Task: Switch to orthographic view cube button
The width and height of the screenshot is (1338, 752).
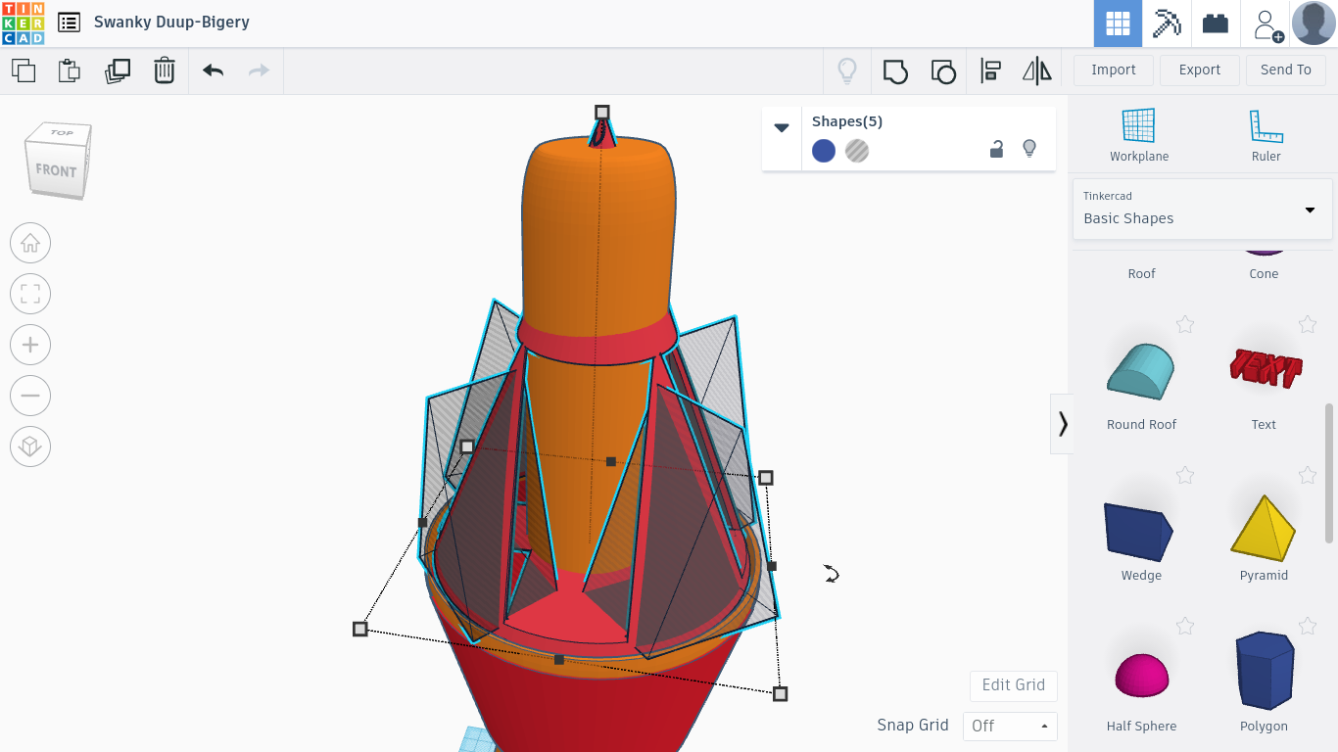Action: (x=30, y=446)
